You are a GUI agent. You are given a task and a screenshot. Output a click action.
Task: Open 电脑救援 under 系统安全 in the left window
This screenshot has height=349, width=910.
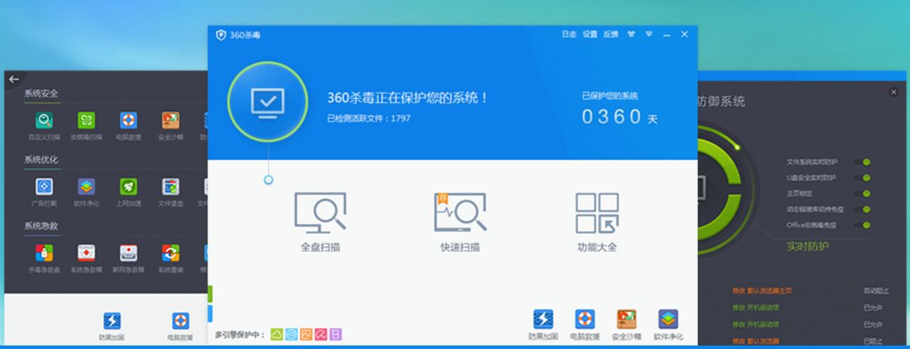click(128, 125)
